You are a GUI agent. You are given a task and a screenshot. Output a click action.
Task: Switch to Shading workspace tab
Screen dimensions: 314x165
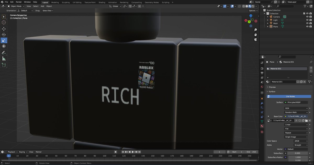pos(102,2)
